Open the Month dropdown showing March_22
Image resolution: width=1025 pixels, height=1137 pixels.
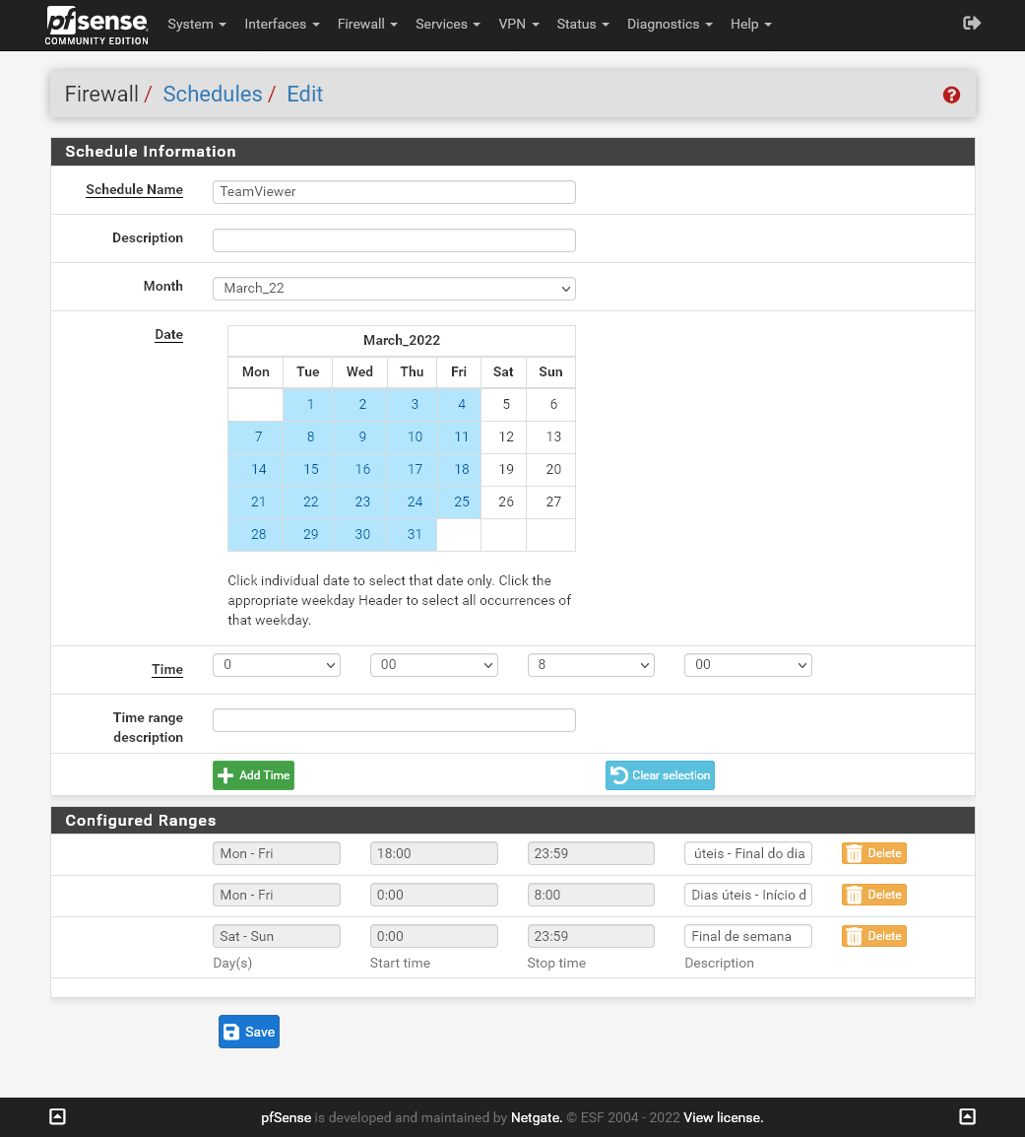394,289
